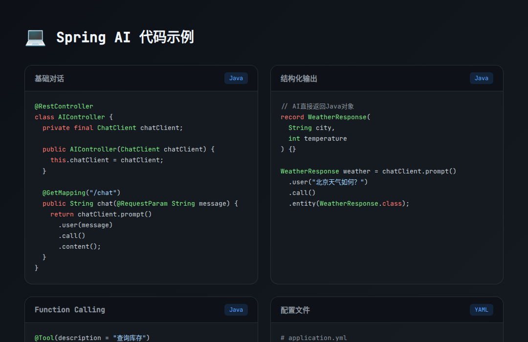Click the '.user(message)' code line
This screenshot has width=528, height=342.
pos(86,225)
